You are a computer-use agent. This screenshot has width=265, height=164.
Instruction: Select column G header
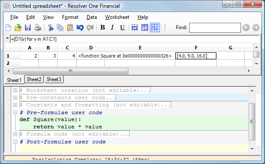tap(231, 48)
